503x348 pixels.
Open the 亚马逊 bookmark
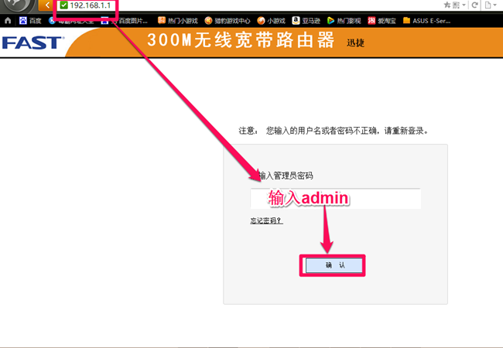tap(306, 21)
